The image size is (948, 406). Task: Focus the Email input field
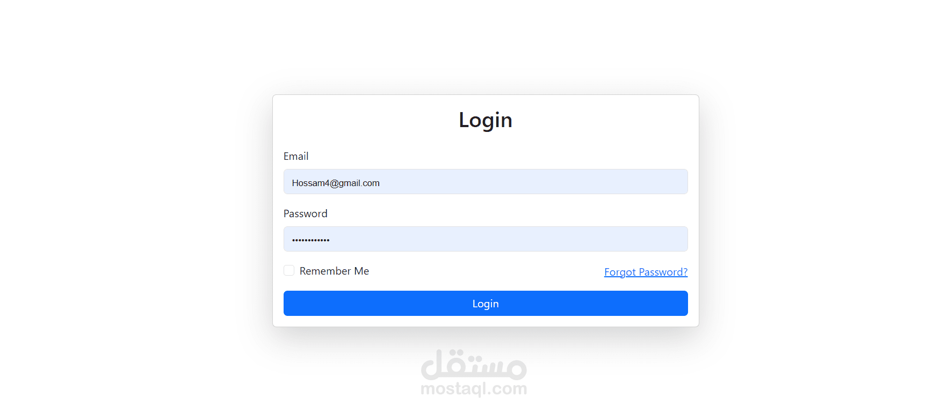486,181
